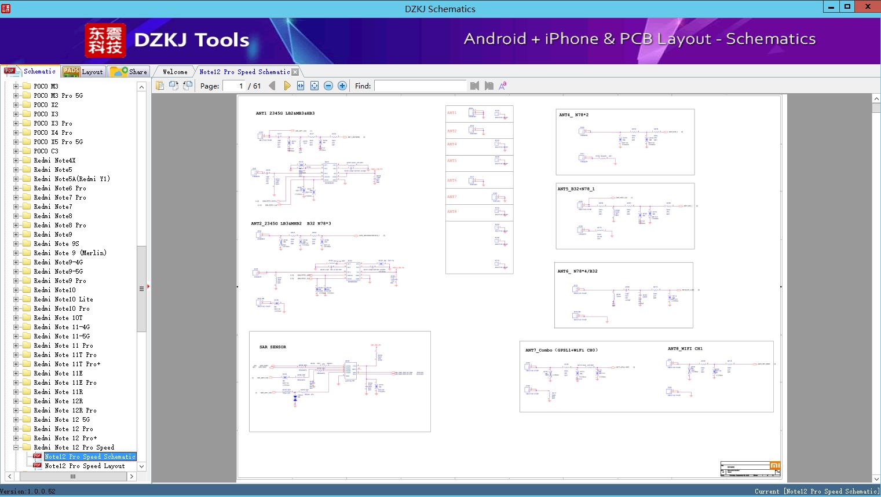Expand the Redmi Note10 Lite folder
The height and width of the screenshot is (497, 881).
[x=16, y=299]
